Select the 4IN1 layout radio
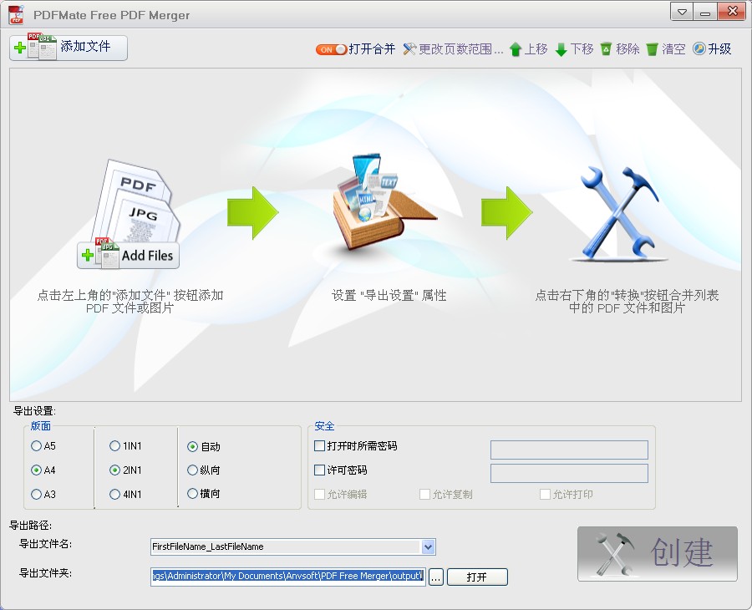Viewport: 752px width, 610px height. (x=114, y=494)
